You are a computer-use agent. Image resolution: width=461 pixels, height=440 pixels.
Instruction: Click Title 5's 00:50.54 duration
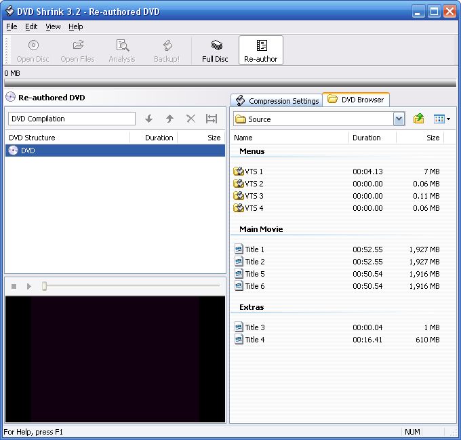tap(367, 274)
